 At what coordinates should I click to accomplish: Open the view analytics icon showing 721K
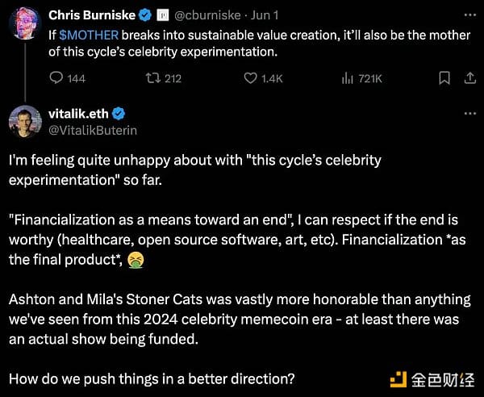coord(347,78)
